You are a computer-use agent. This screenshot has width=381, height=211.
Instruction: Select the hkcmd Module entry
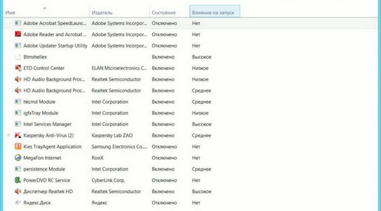point(39,102)
